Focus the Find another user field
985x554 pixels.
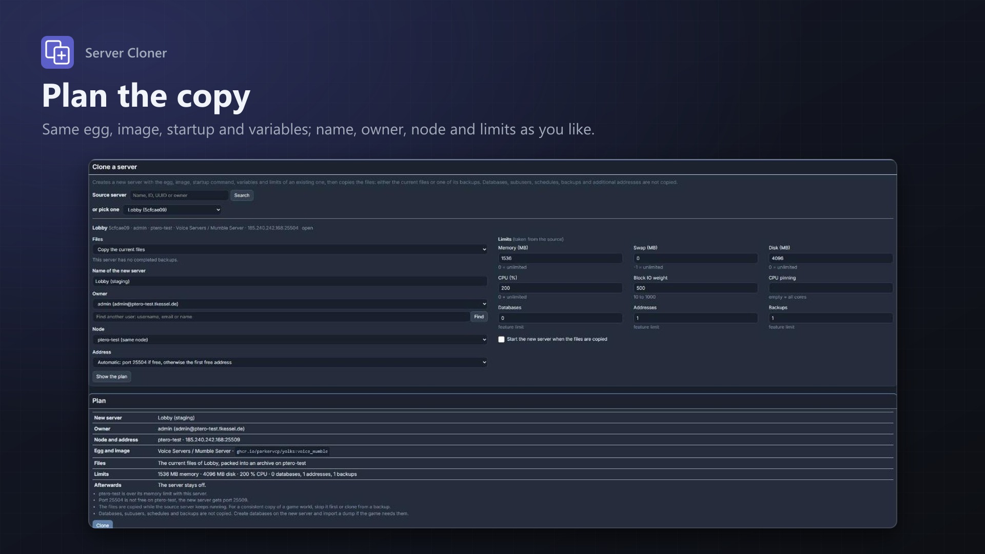(281, 317)
